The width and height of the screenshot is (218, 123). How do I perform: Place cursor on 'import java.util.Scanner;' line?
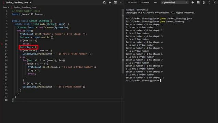(29, 14)
